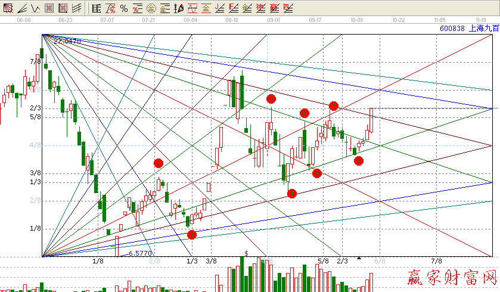500x292 pixels.
Task: Click the 09-01 date on timeline
Action: pos(274,20)
